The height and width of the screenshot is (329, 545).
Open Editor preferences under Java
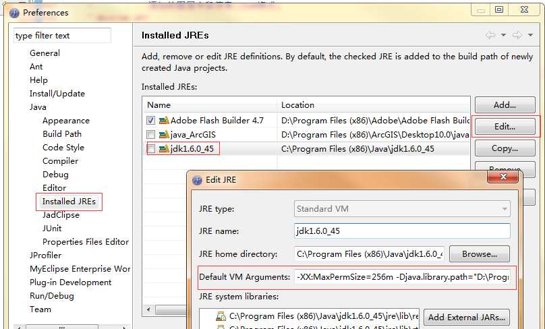coord(54,188)
